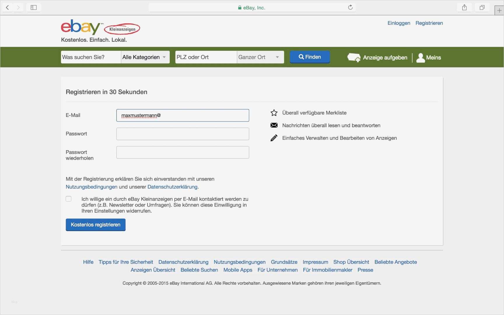
Task: Click the browser share icon
Action: (x=464, y=7)
